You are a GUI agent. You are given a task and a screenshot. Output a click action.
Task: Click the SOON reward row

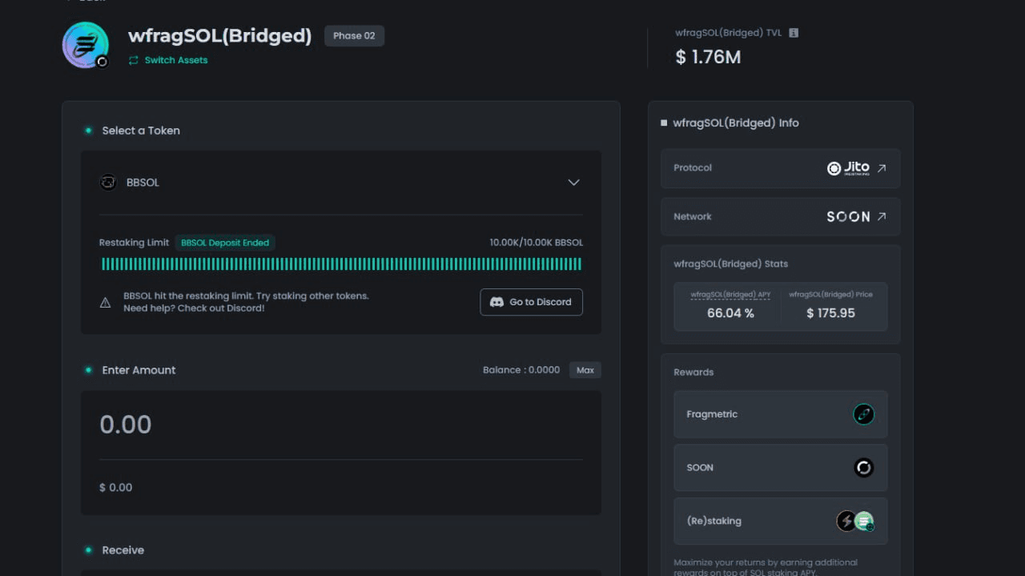(781, 468)
